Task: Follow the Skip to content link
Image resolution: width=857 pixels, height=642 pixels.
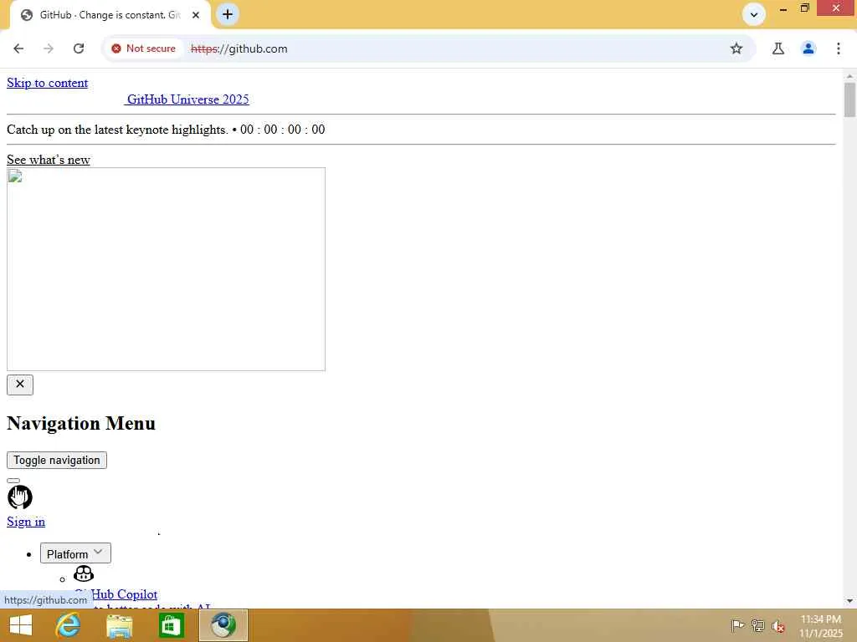Action: (x=48, y=83)
